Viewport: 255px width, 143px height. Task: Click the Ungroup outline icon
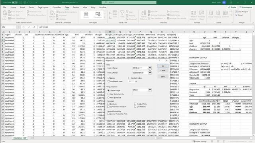(218, 13)
